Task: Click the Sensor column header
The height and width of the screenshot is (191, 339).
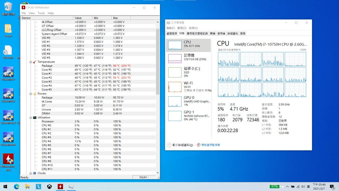Action: [47, 18]
